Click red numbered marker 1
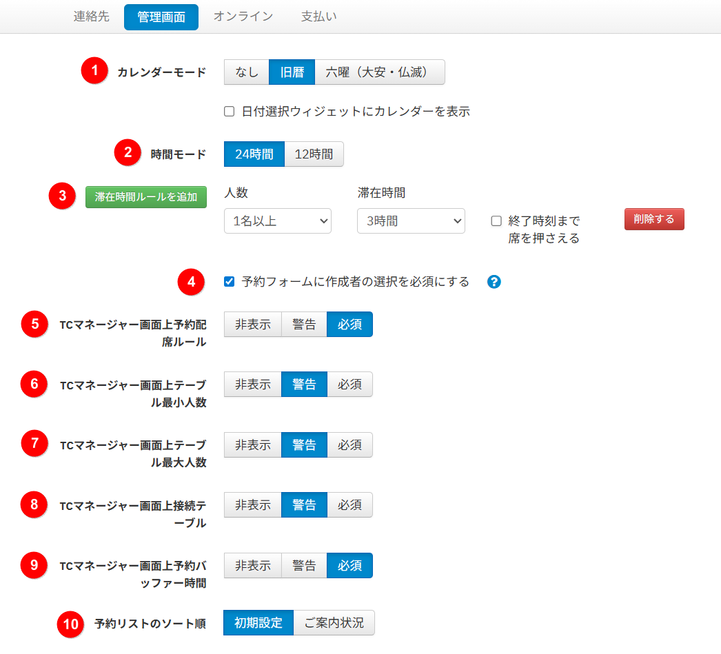 (94, 71)
